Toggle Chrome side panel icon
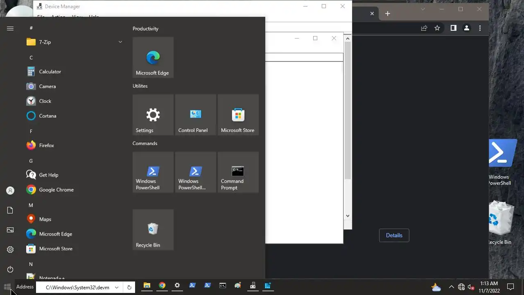The width and height of the screenshot is (524, 295). click(x=454, y=28)
